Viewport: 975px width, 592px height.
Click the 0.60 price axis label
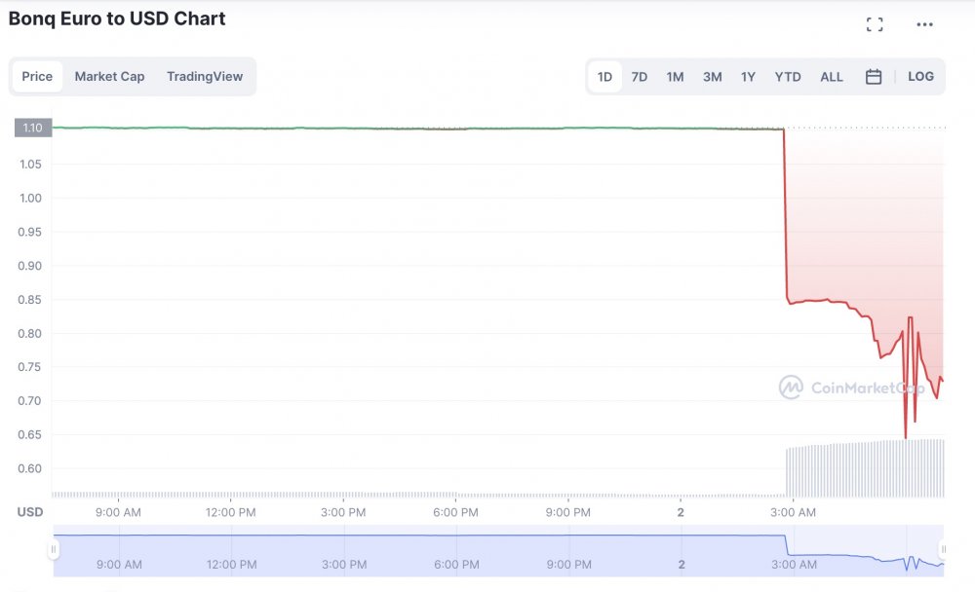[x=30, y=468]
